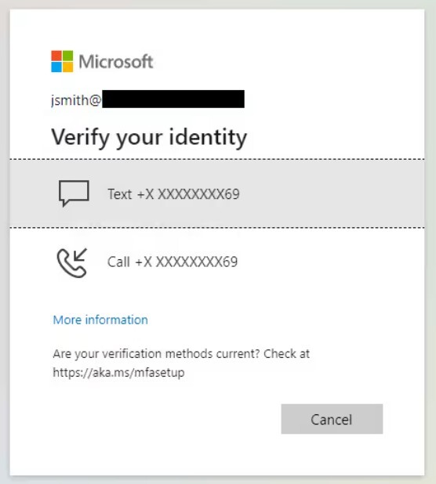Open the More information link
436x484 pixels.
coord(100,320)
